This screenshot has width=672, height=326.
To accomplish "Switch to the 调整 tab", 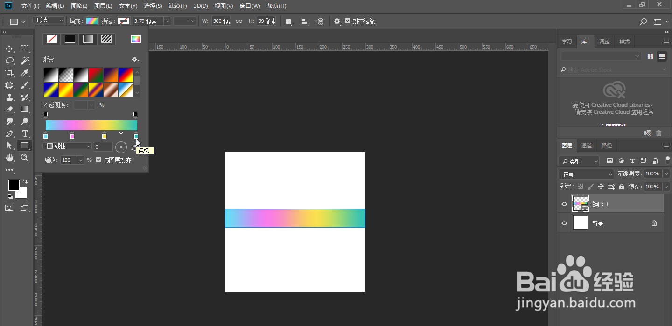I will coord(604,42).
